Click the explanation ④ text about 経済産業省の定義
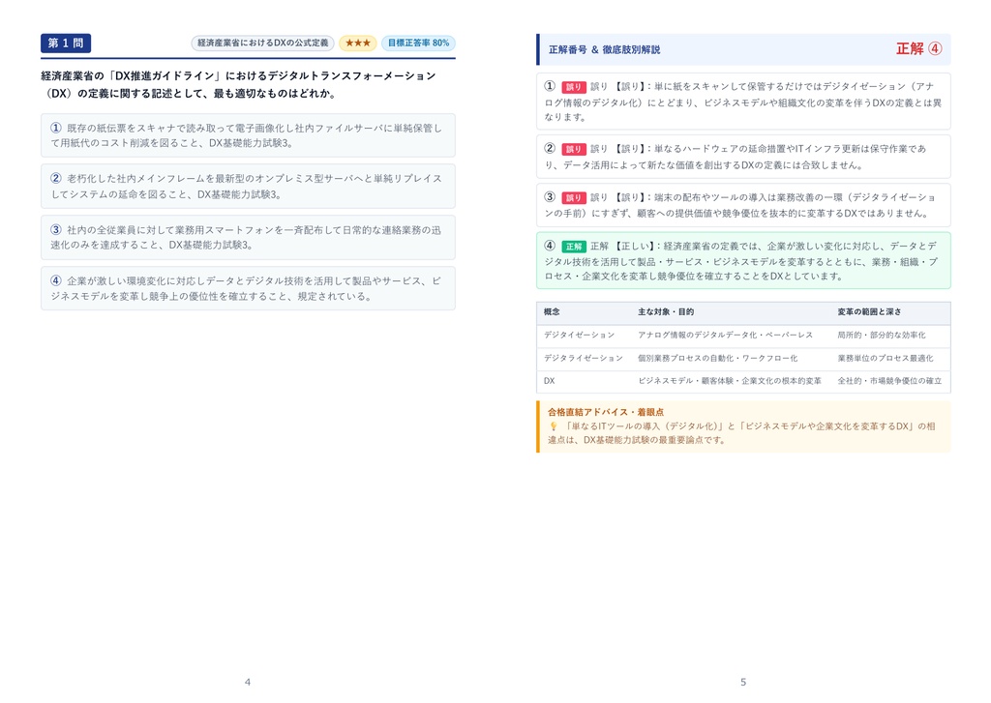This screenshot has height=703, width=991. [740, 261]
